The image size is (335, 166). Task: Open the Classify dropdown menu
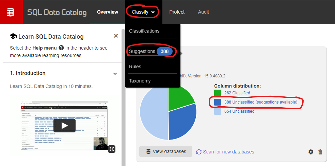(143, 12)
